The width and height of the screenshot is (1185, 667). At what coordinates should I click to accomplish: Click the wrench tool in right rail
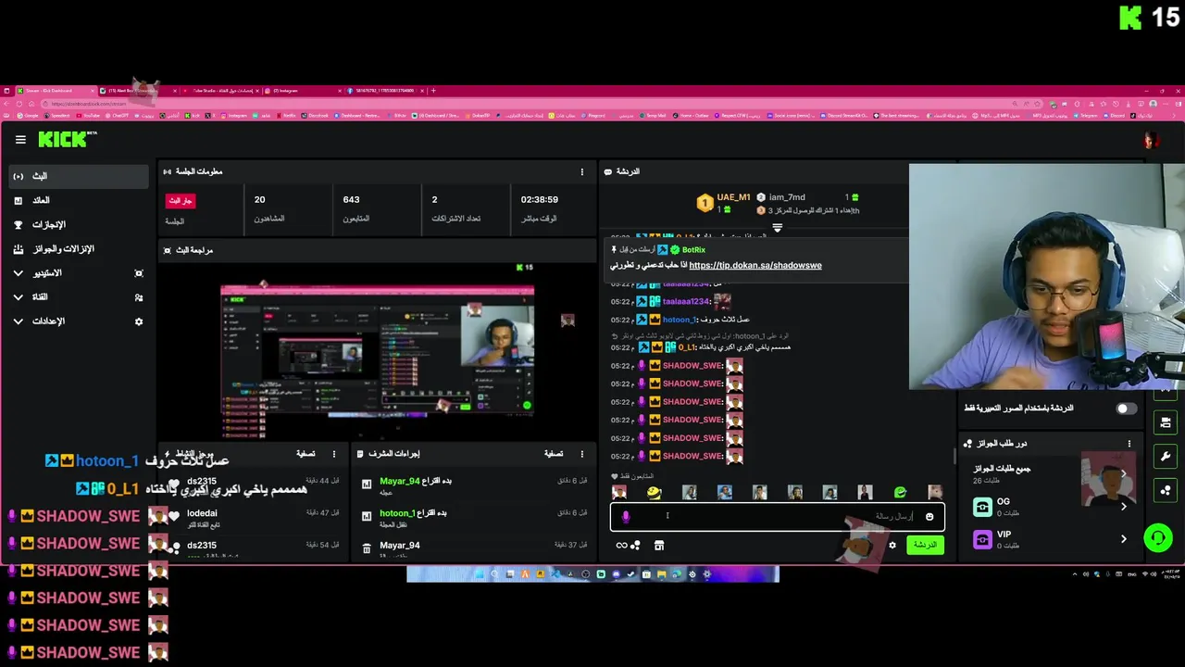(1166, 457)
